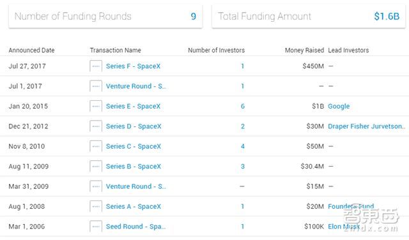Viewport: 409px width, 240px height.
Task: Sort by the Money Raised column header
Action: pyautogui.click(x=304, y=50)
